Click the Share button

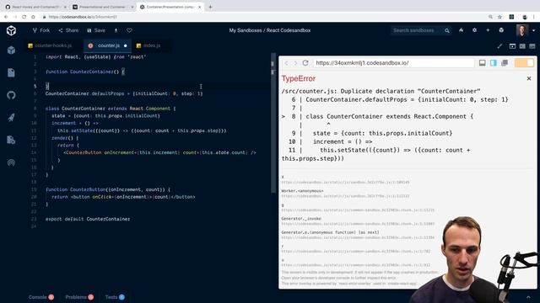pyautogui.click(x=68, y=30)
